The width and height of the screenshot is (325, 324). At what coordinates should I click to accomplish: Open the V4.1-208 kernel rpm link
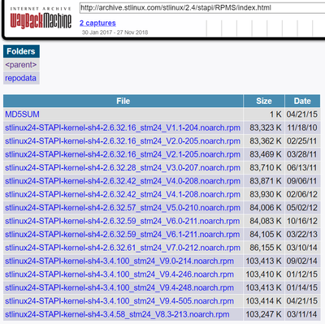click(x=123, y=194)
